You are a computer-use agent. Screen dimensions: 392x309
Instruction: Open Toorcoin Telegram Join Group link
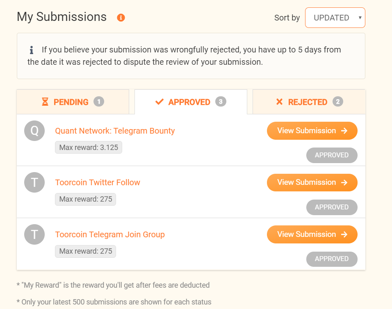point(110,234)
